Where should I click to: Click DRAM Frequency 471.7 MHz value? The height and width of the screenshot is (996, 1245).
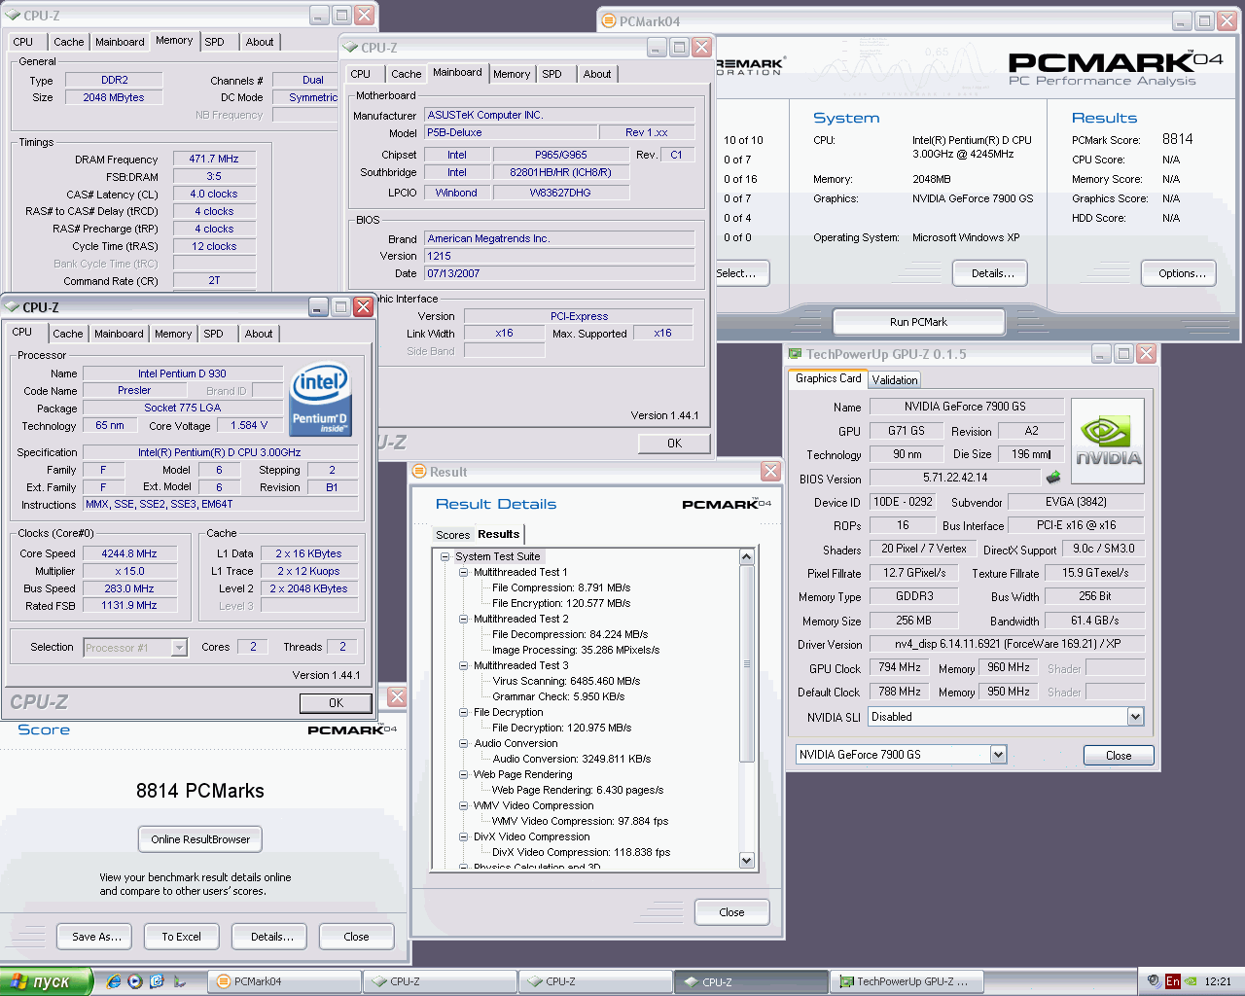coord(214,159)
